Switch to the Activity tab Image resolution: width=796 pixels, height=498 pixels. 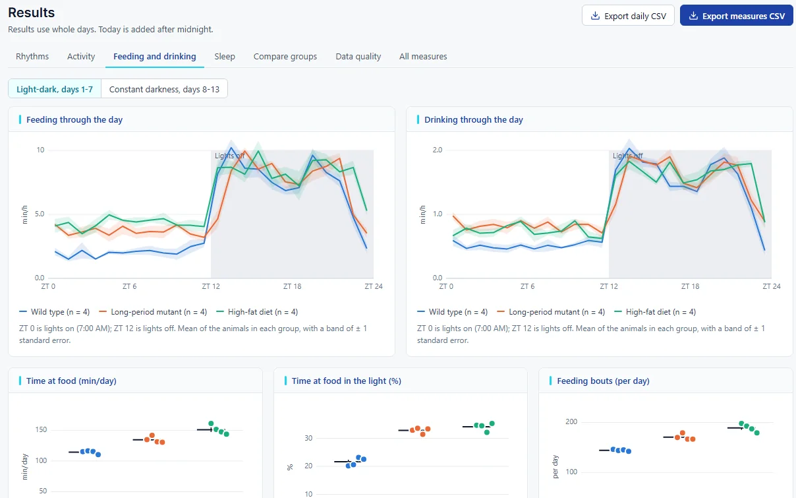click(x=81, y=57)
